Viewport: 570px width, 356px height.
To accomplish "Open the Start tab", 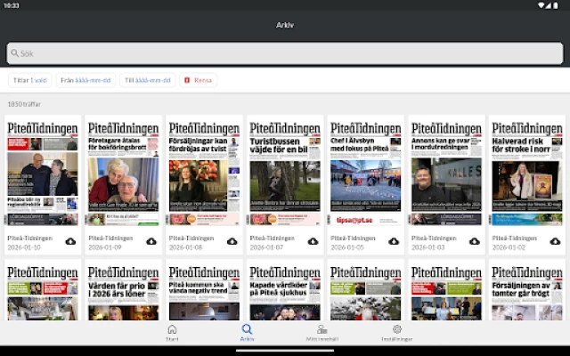I will (172, 332).
